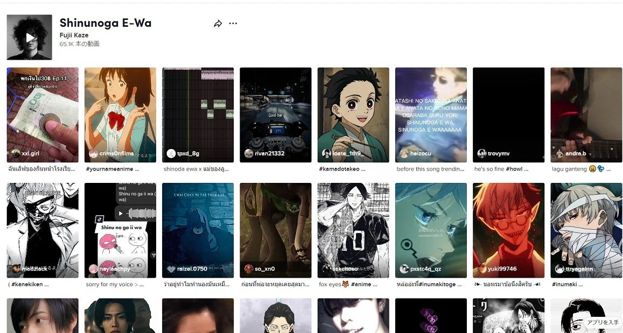Open the so_xn0 video thumbnail
This screenshot has height=333, width=623.
[x=276, y=230]
